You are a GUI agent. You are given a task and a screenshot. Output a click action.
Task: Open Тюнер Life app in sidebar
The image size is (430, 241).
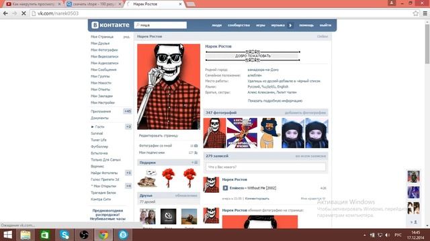tap(99, 140)
